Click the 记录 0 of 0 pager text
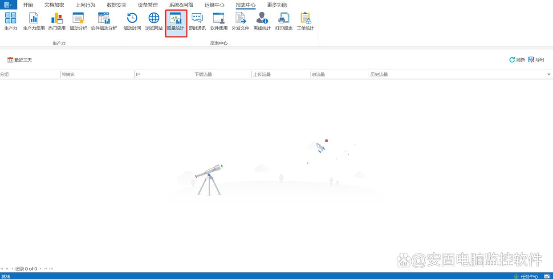 [x=26, y=269]
